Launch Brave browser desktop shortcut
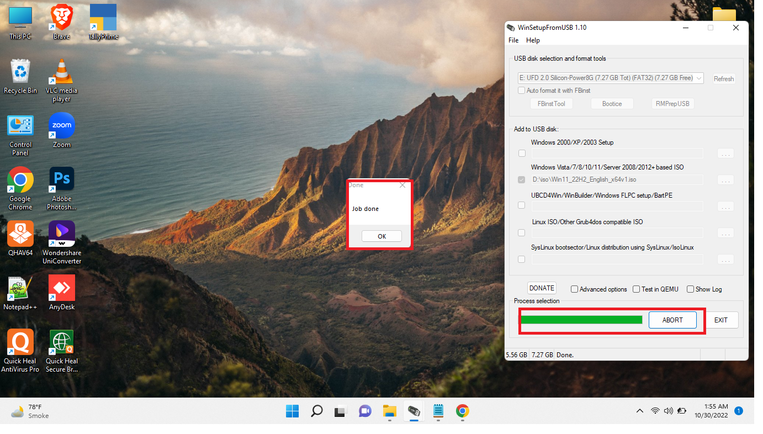Image resolution: width=763 pixels, height=434 pixels. [61, 23]
